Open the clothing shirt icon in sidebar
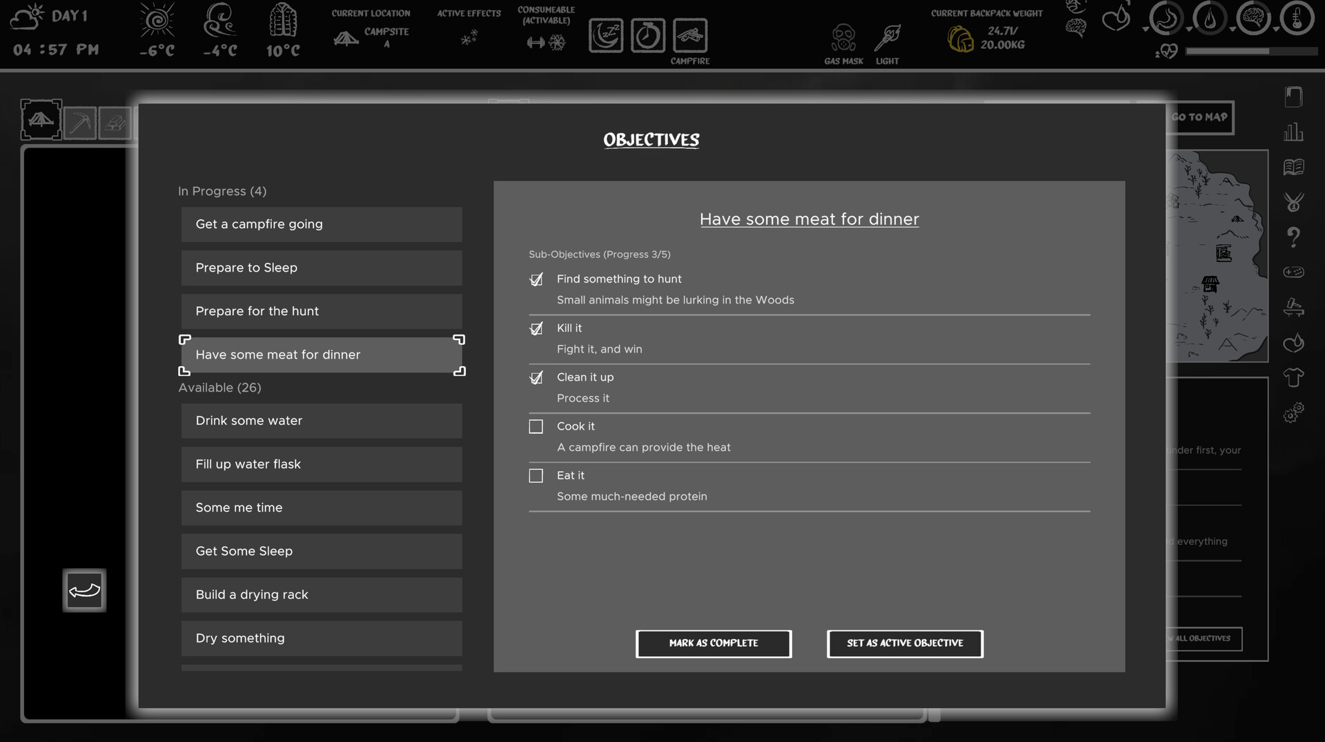 point(1293,377)
